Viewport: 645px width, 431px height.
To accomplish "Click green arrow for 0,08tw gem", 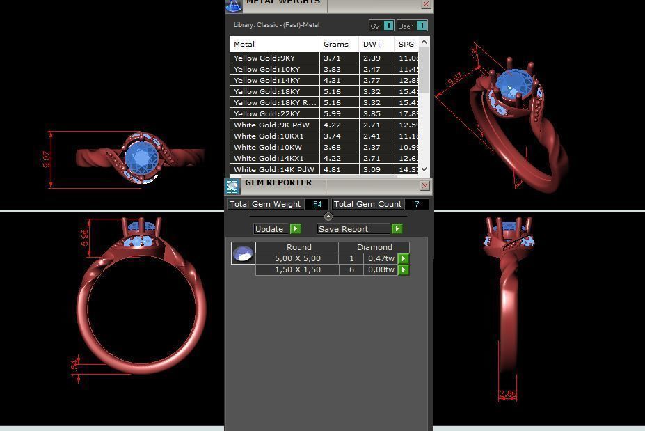I will pos(404,269).
